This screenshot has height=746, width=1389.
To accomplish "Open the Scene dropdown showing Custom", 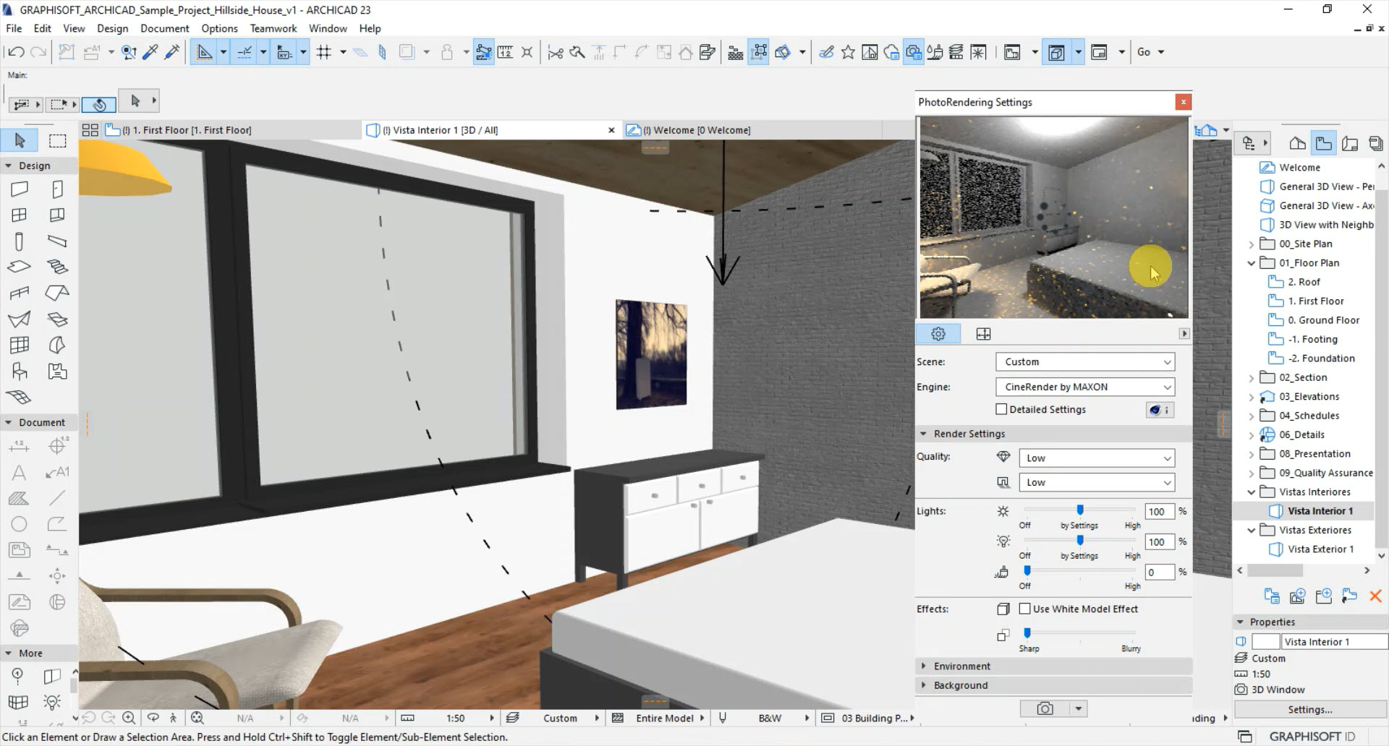I will pos(1084,361).
